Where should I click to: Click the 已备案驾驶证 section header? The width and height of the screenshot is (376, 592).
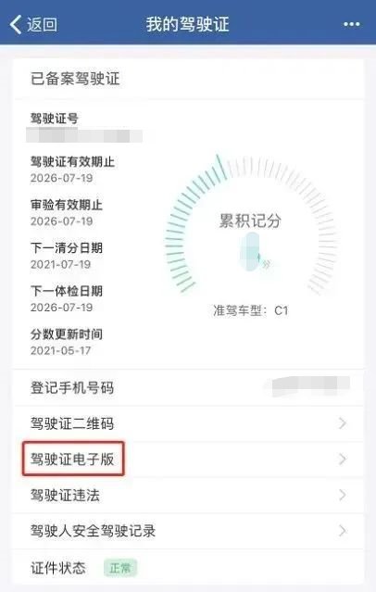(75, 79)
